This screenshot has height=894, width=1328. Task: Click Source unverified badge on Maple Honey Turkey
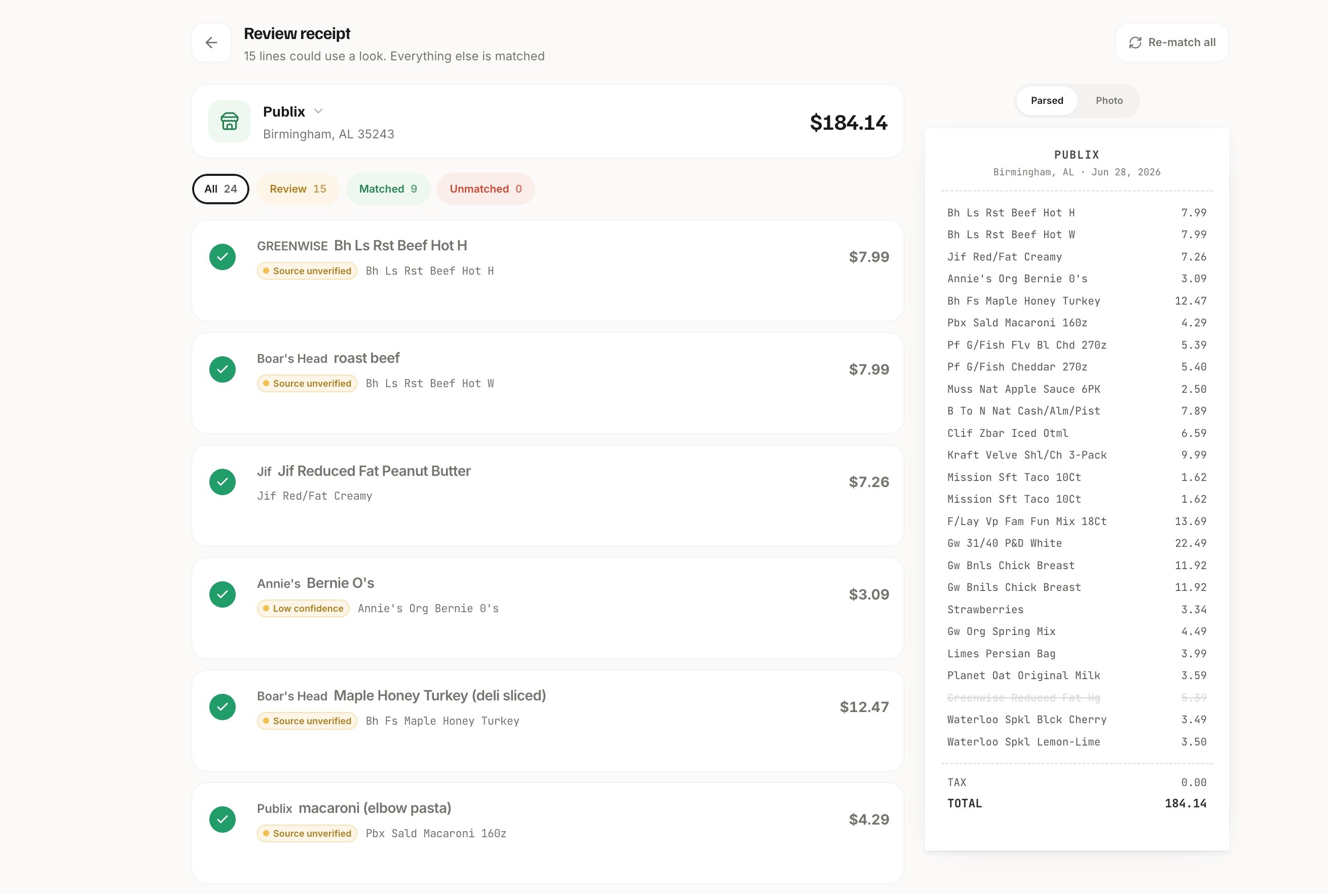click(307, 721)
